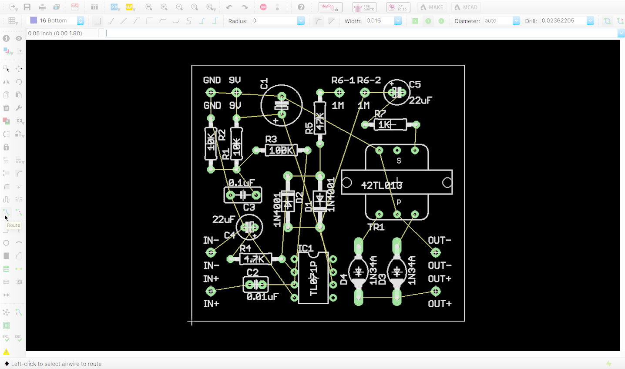Viewport: 625px width, 369px height.
Task: Open the grid settings icon
Action: point(13,20)
